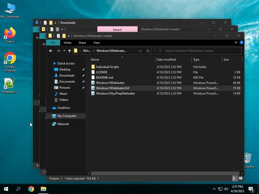The image size is (259, 194).
Task: Click the blue Help question mark
Action: pos(241,42)
